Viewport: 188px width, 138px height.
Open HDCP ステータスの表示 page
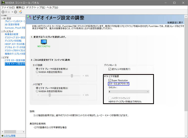[15, 44]
